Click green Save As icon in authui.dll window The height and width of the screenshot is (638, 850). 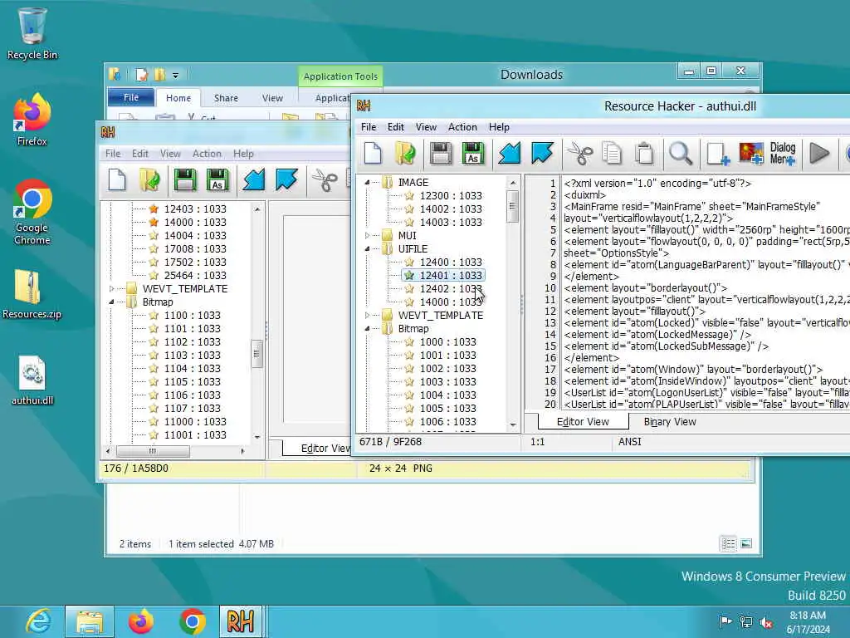(473, 154)
